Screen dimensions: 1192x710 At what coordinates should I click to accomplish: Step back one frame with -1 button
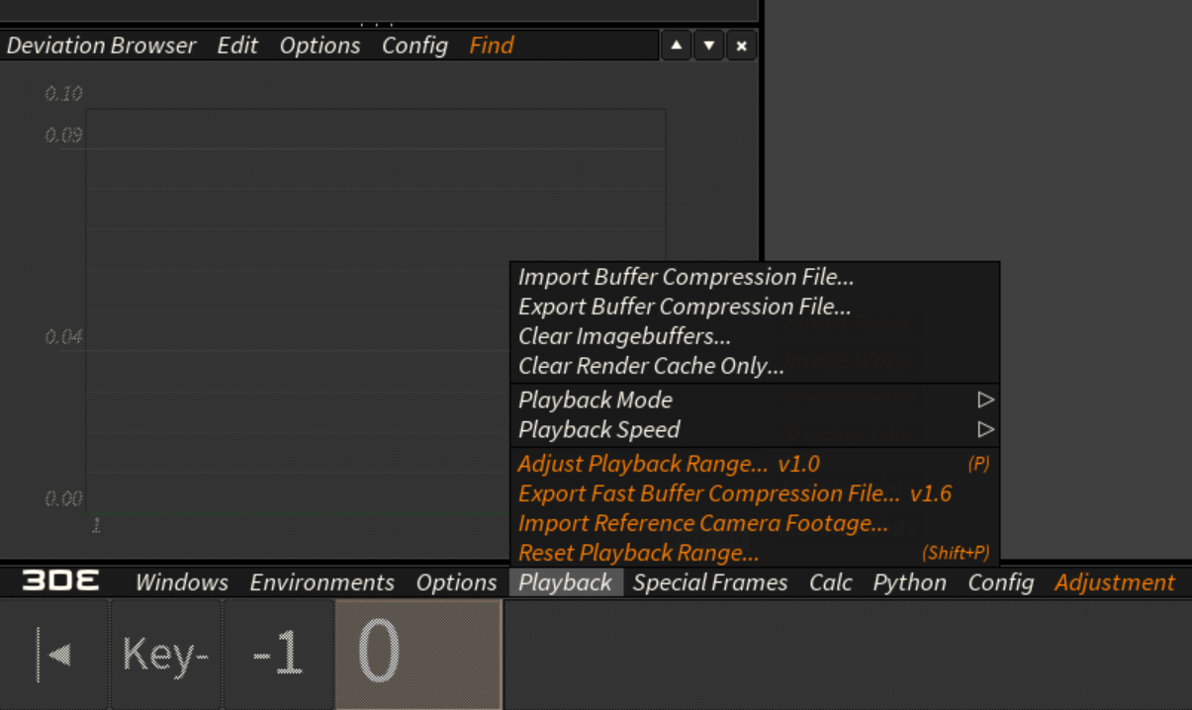click(278, 655)
